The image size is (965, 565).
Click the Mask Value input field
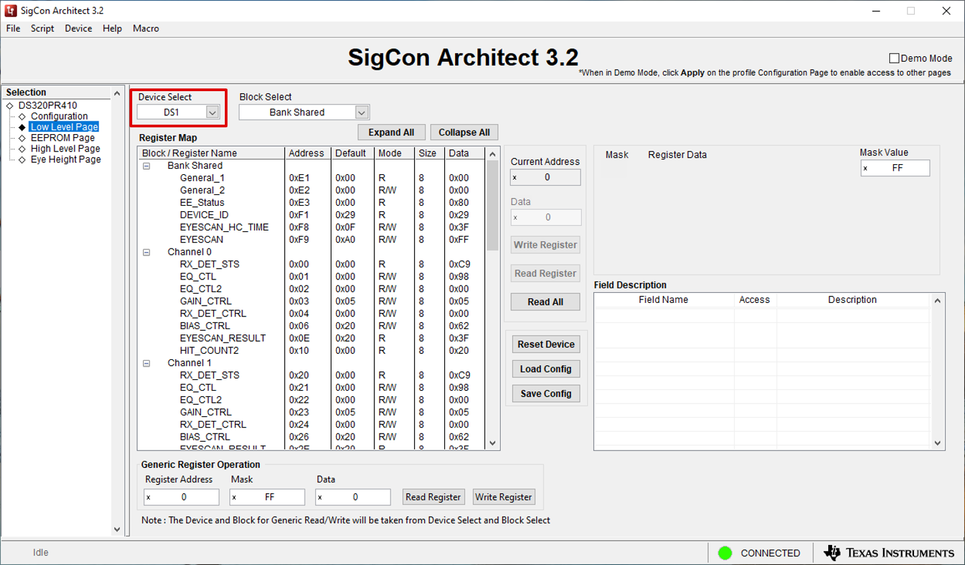(x=895, y=168)
